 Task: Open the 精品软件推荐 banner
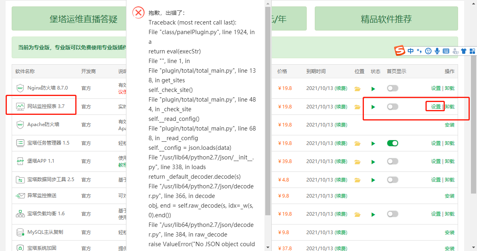click(x=386, y=18)
